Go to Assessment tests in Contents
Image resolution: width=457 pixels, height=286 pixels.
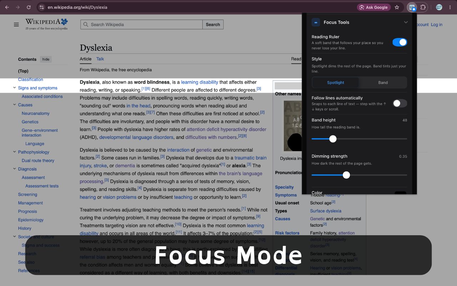point(42,186)
